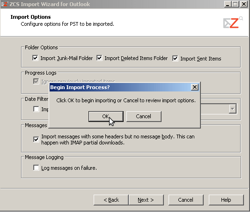Click 'Configure options for PST to be imported.'
The height and width of the screenshot is (212, 250).
(67, 24)
